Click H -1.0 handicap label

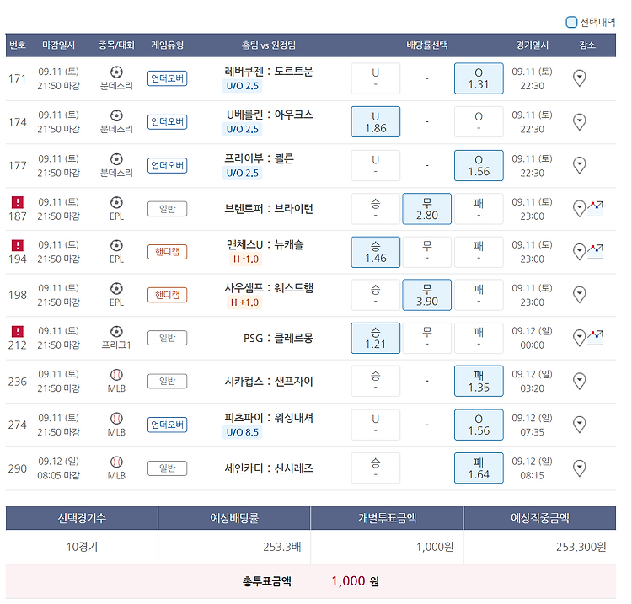[x=245, y=259]
